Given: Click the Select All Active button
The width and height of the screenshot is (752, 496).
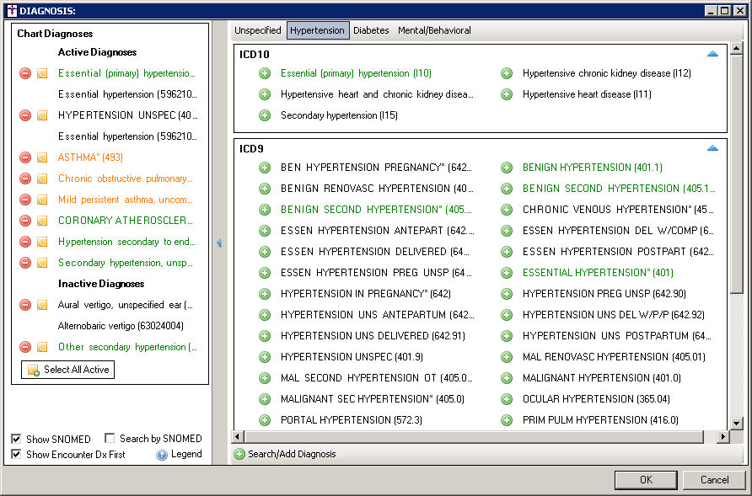Looking at the screenshot, I should coord(67,370).
